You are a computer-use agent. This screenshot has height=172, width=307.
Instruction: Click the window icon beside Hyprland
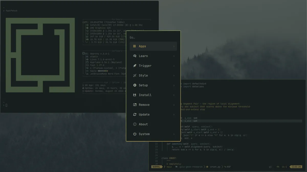87,62
